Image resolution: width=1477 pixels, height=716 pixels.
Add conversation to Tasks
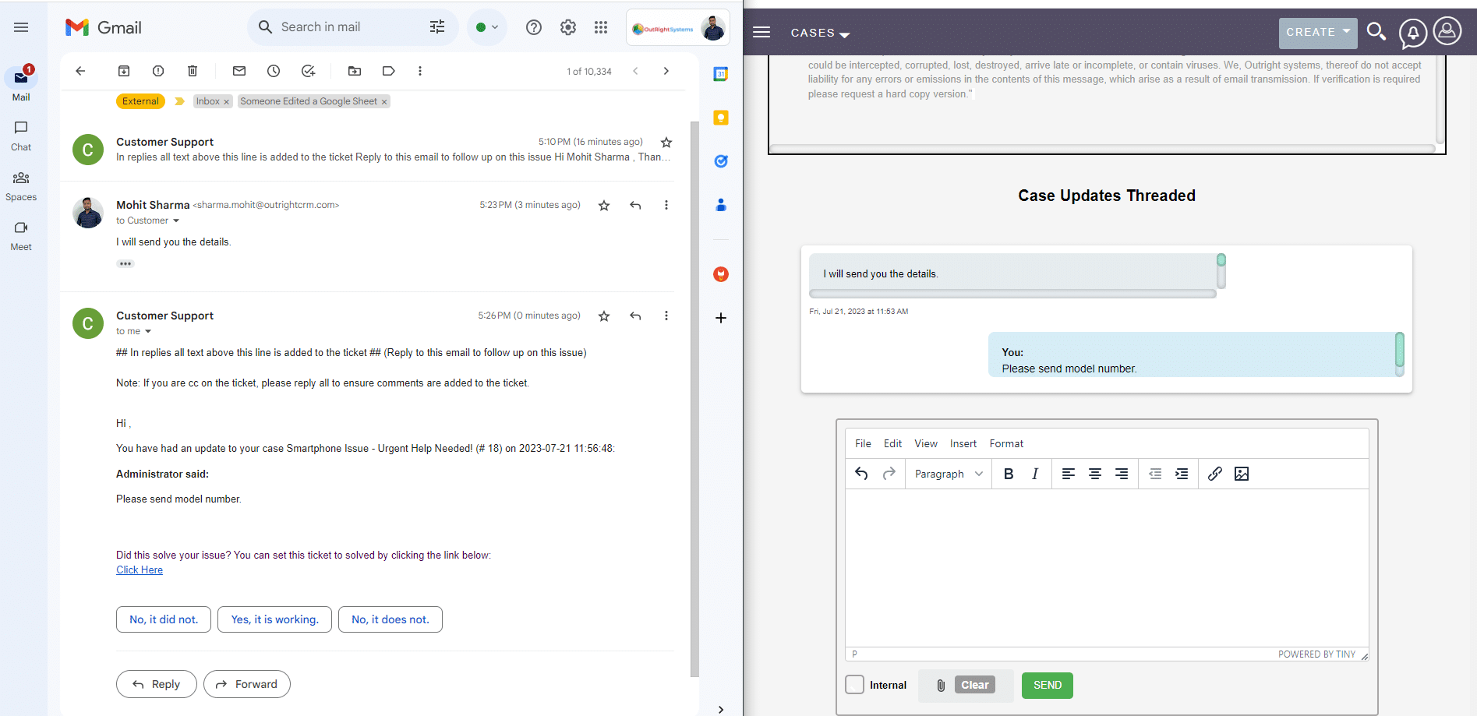(x=308, y=71)
